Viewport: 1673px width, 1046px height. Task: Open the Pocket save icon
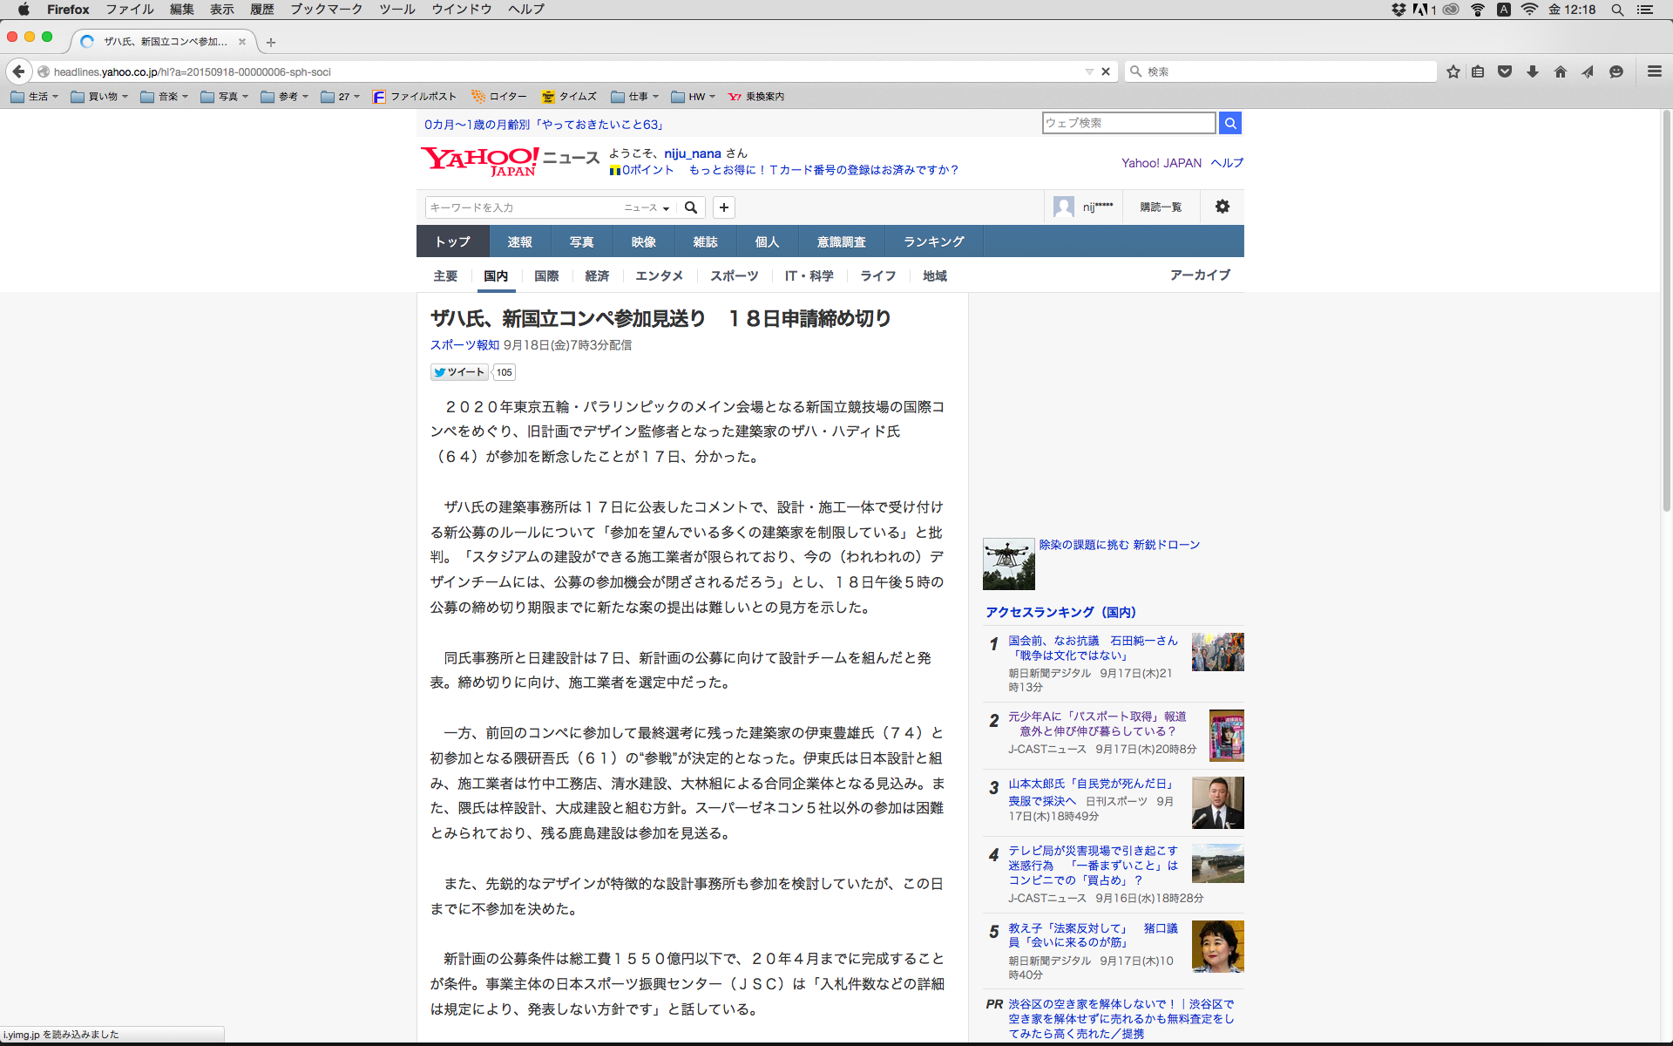(1505, 71)
